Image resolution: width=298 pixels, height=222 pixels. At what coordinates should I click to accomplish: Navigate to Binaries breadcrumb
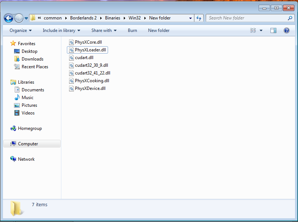pos(112,18)
